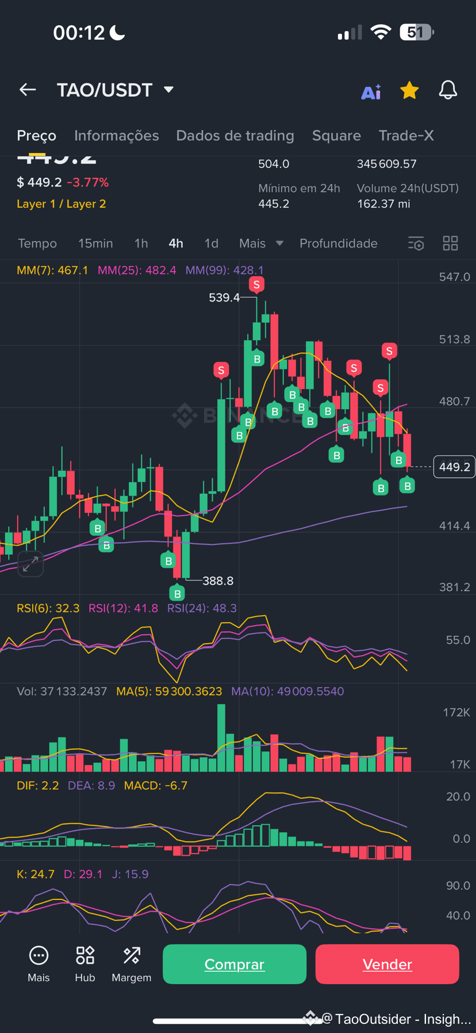Tap the cellular signal bars icon
Image resolution: width=476 pixels, height=1033 pixels.
[x=350, y=32]
